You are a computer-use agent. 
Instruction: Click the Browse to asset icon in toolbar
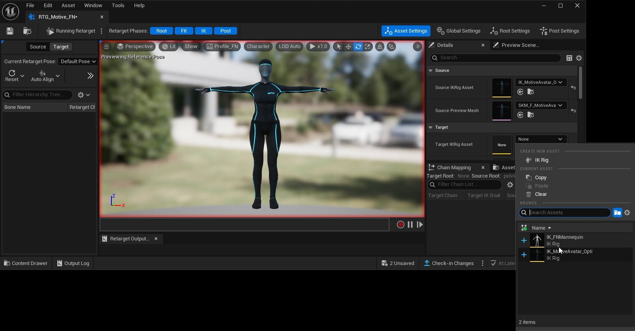click(x=27, y=31)
